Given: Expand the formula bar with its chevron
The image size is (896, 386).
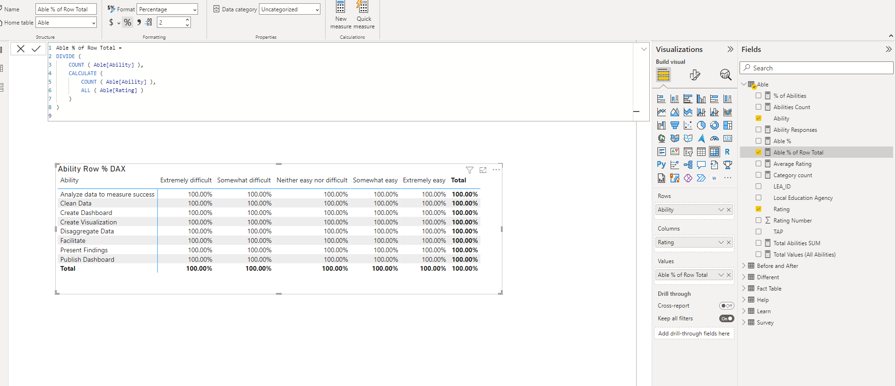Looking at the screenshot, I should coord(644,49).
